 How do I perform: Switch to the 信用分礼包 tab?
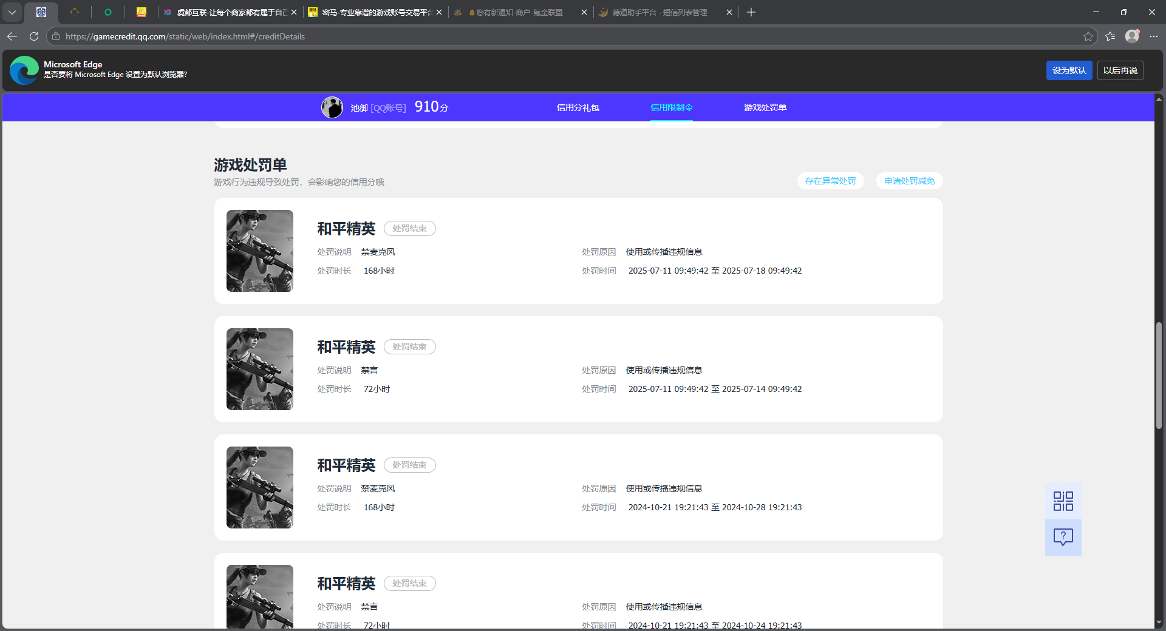[578, 107]
